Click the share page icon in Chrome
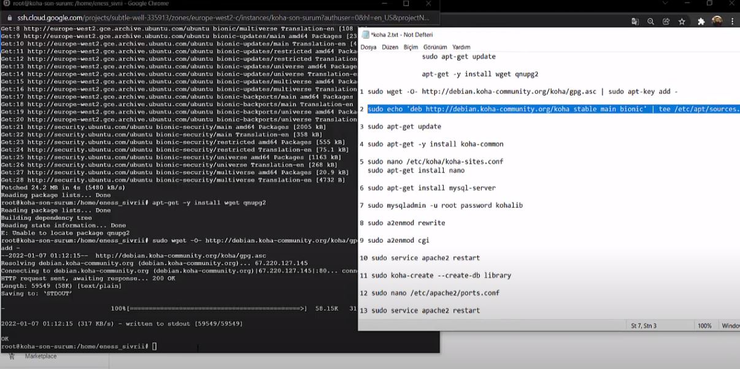The width and height of the screenshot is (740, 369). coord(666,21)
